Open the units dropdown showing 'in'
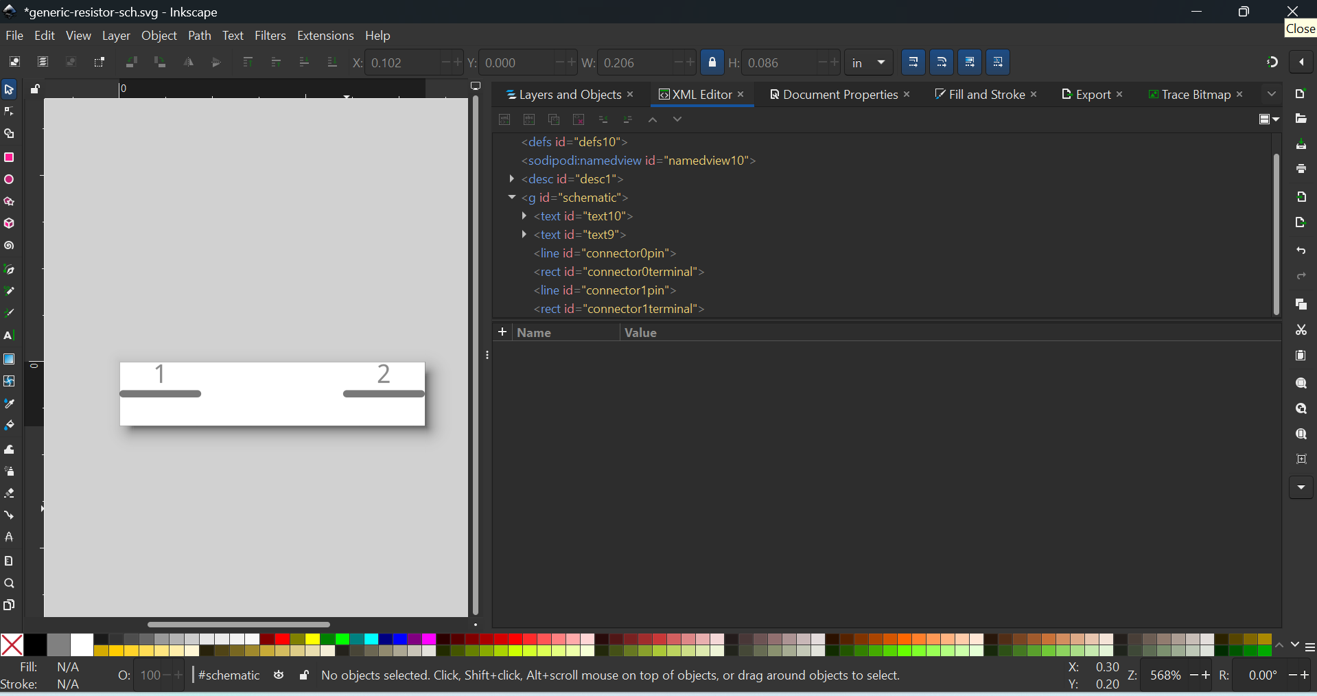Screen dimensions: 1317x696 click(x=868, y=62)
